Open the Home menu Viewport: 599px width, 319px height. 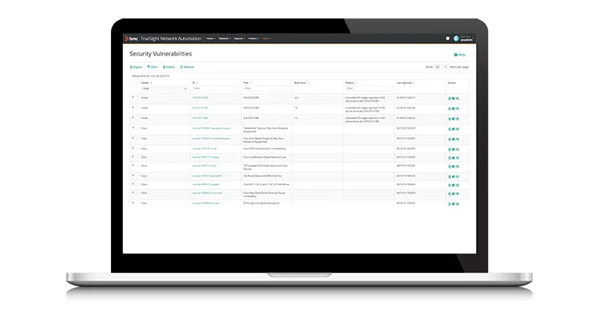[211, 38]
